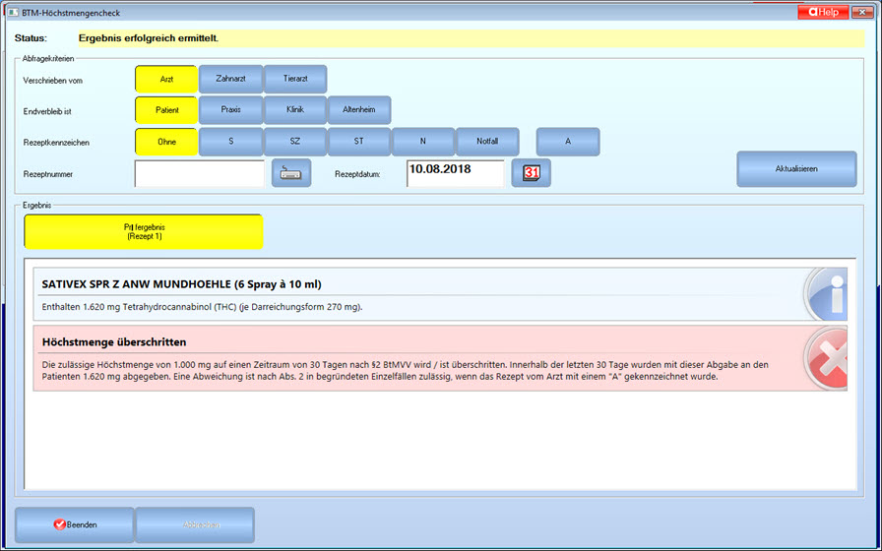Focus the Rezeptnummer input field

[x=200, y=173]
